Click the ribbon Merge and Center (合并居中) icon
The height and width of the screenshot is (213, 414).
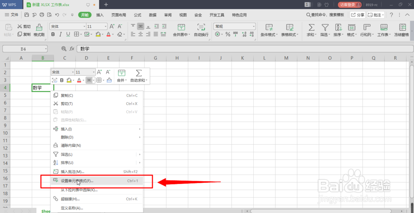coord(181,27)
